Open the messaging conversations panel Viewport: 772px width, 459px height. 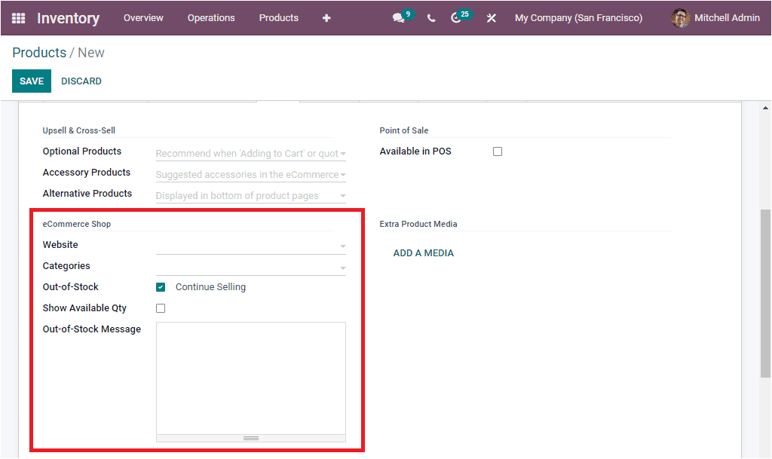(398, 18)
